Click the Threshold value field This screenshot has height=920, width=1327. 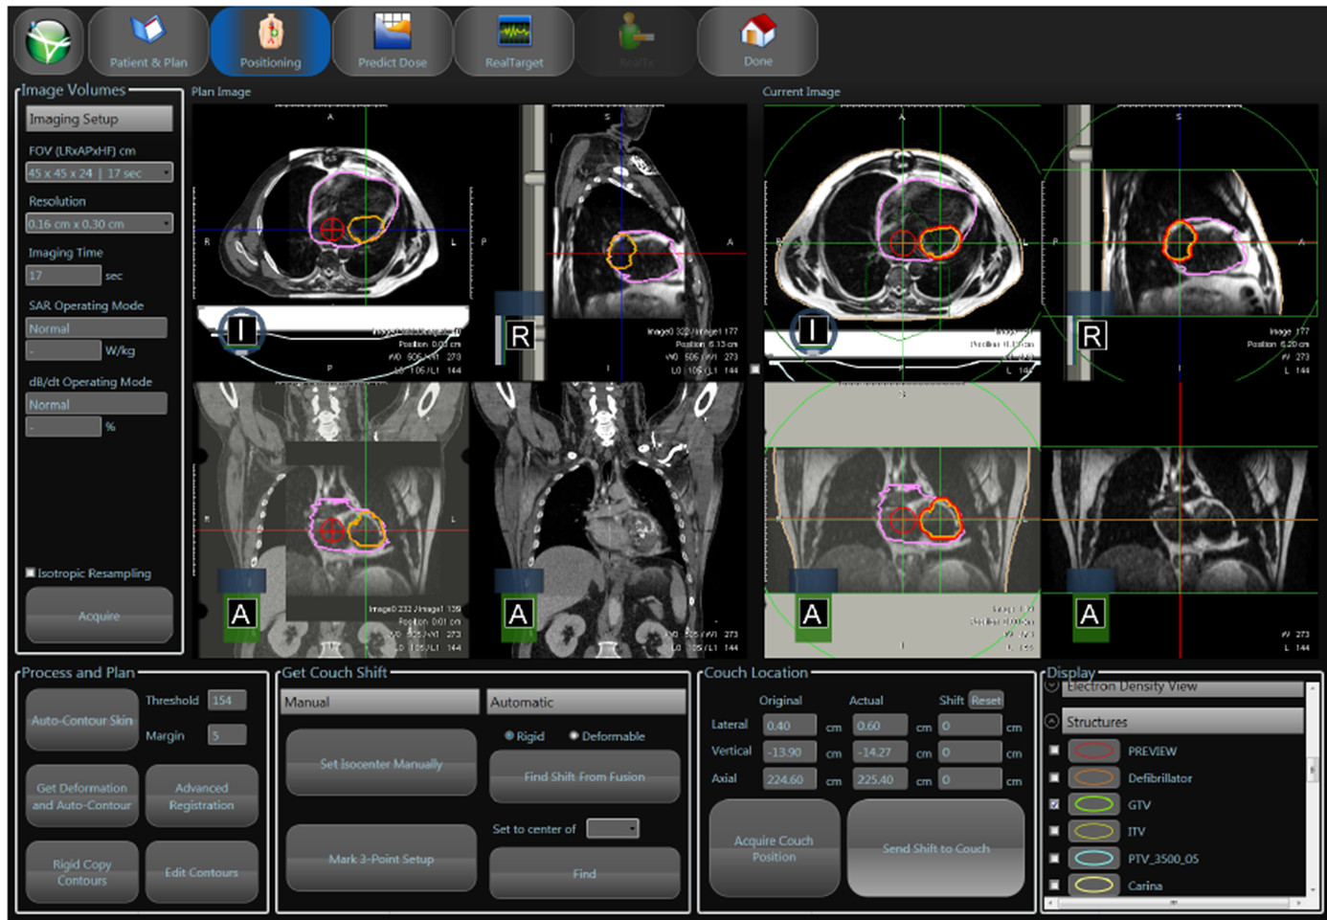tap(226, 701)
